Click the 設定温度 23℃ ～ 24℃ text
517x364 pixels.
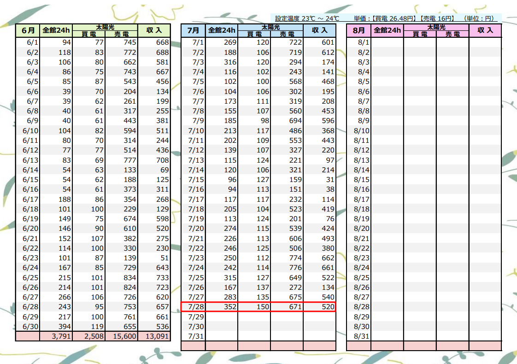click(x=307, y=18)
